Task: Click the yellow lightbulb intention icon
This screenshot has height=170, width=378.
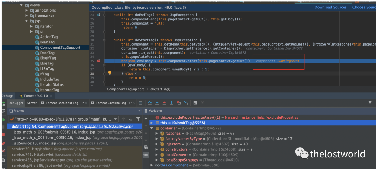Action: 109,73
